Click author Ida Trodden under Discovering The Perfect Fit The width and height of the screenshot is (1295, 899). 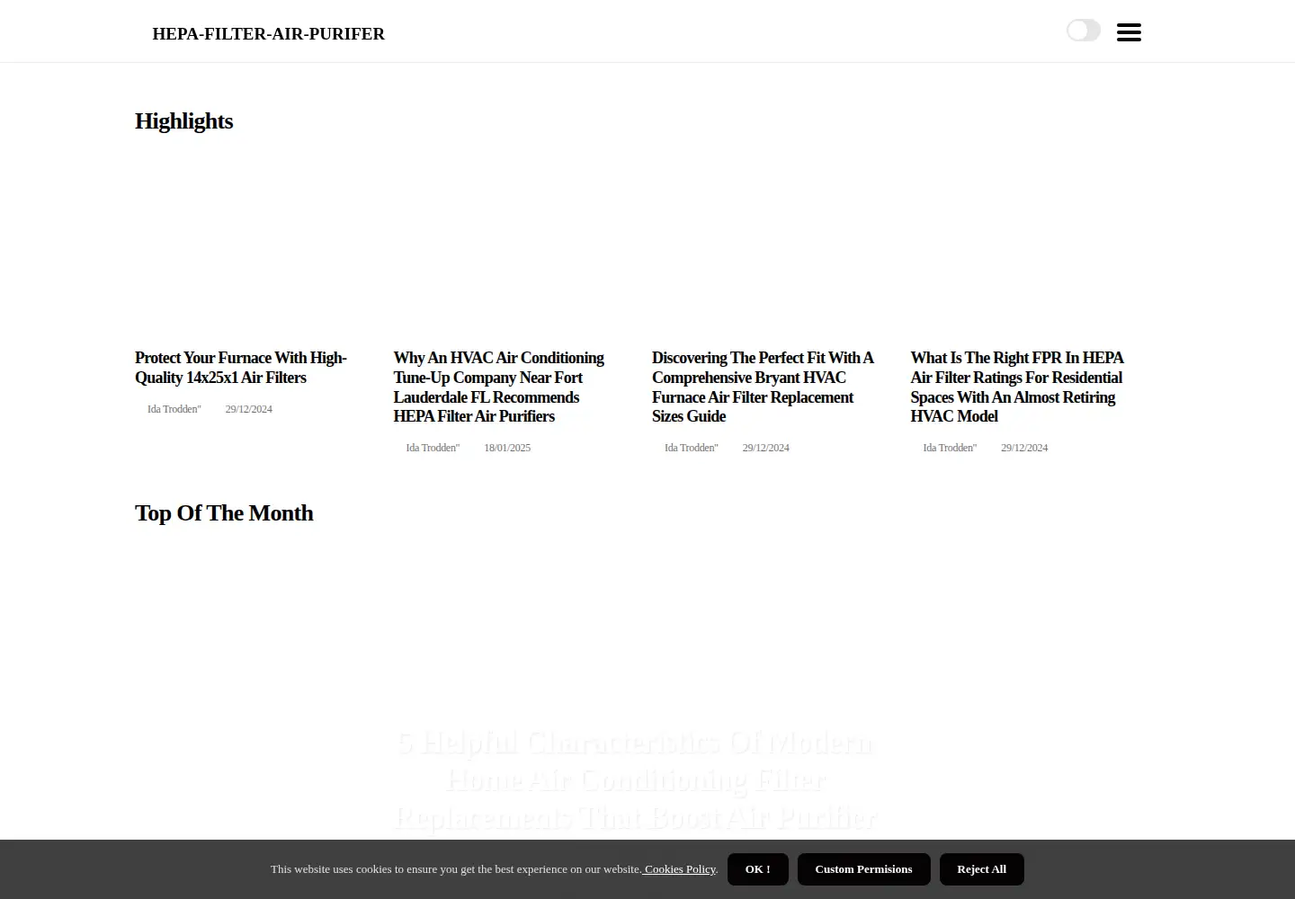coord(692,448)
